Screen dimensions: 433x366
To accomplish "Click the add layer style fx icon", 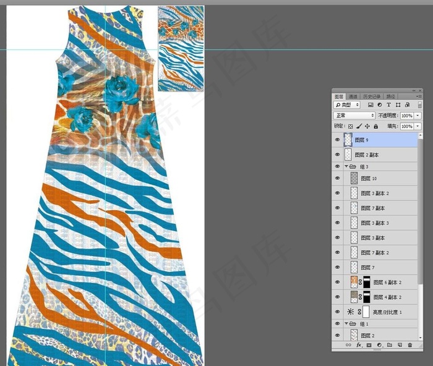I will pos(359,345).
